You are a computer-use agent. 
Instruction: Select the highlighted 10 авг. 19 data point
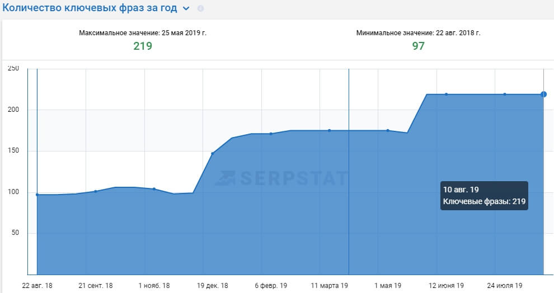[543, 94]
